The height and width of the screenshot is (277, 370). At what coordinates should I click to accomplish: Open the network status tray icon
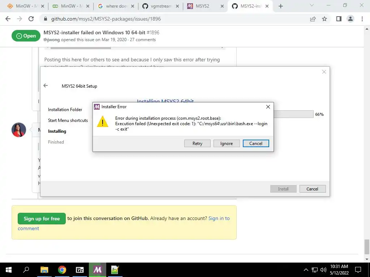pyautogui.click(x=315, y=270)
